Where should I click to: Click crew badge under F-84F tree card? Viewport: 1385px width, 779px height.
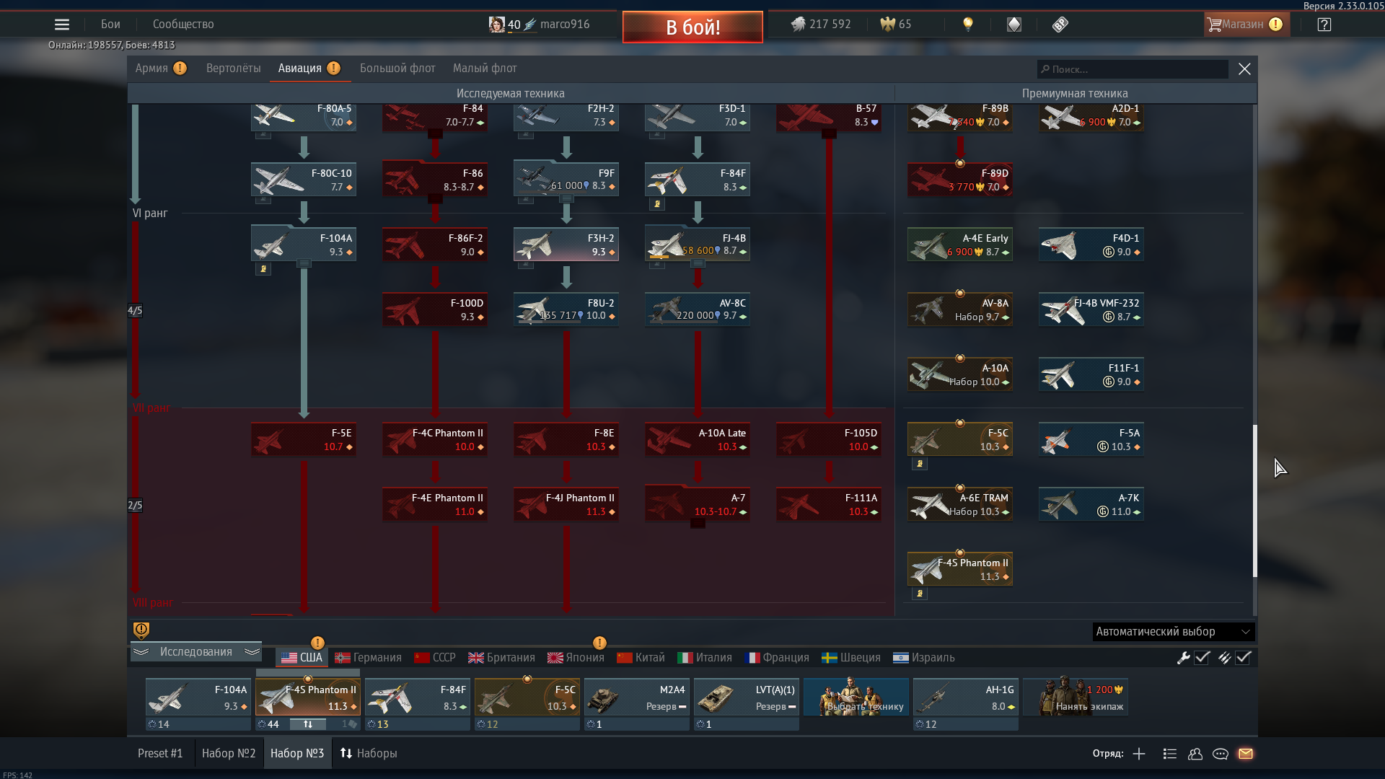click(657, 204)
